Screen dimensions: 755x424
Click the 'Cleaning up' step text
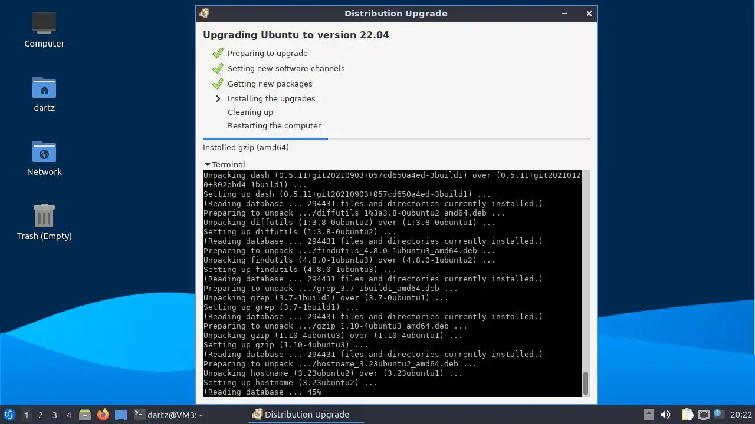(250, 112)
